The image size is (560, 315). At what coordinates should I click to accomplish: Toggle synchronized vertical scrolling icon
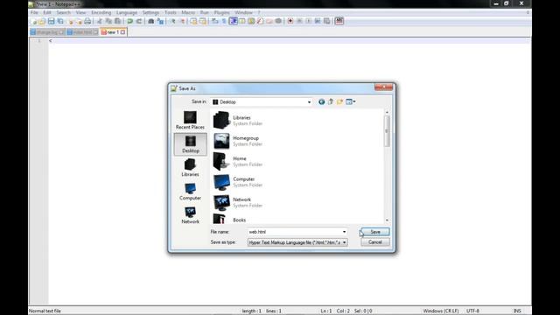(193, 21)
